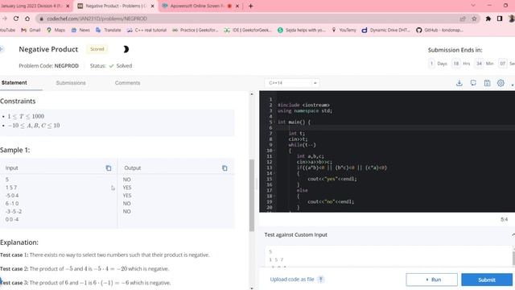Open the Comments tab
Viewport: 515px width, 290px height.
click(x=127, y=83)
